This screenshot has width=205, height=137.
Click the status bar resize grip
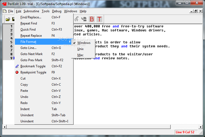coord(201,132)
